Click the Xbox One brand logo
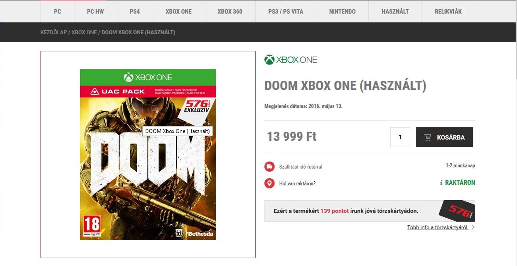 291,60
